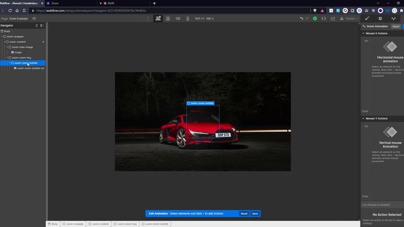The width and height of the screenshot is (404, 227).
Task: Bookmark this page icon
Action: tap(24, 11)
